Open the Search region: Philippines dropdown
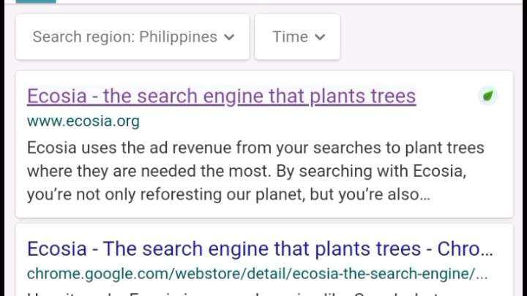The image size is (527, 296). (132, 37)
